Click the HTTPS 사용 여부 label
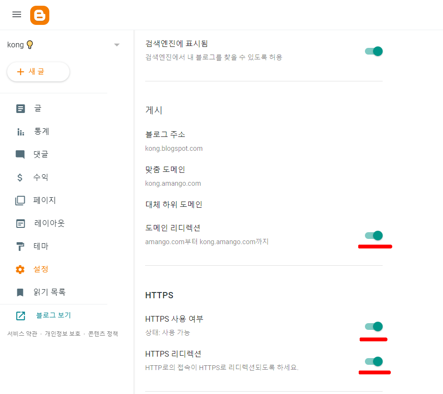This screenshot has height=394, width=443. pyautogui.click(x=174, y=319)
